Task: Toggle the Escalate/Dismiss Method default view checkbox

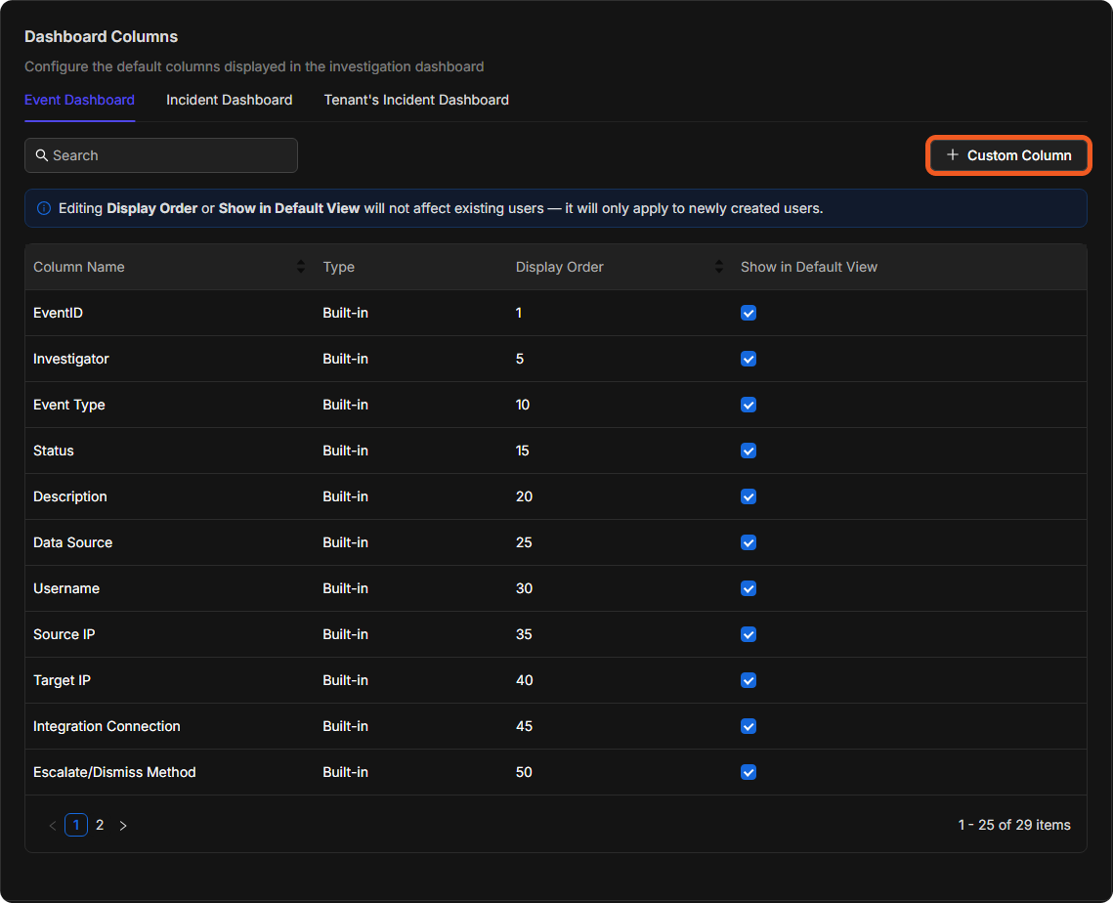Action: pos(749,772)
